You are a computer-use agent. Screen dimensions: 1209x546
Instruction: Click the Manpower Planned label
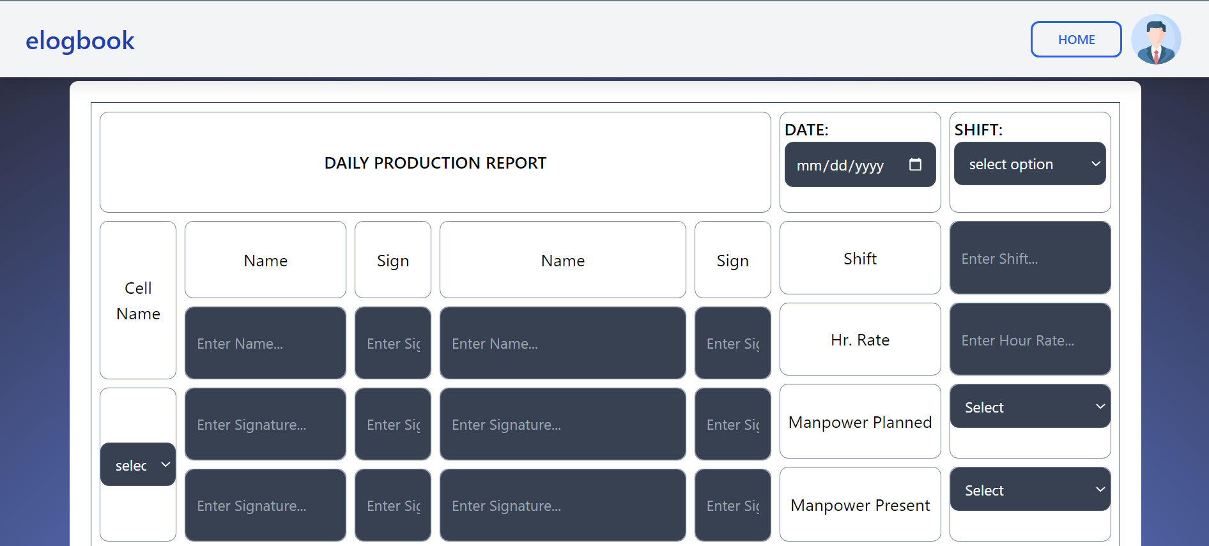pos(860,422)
